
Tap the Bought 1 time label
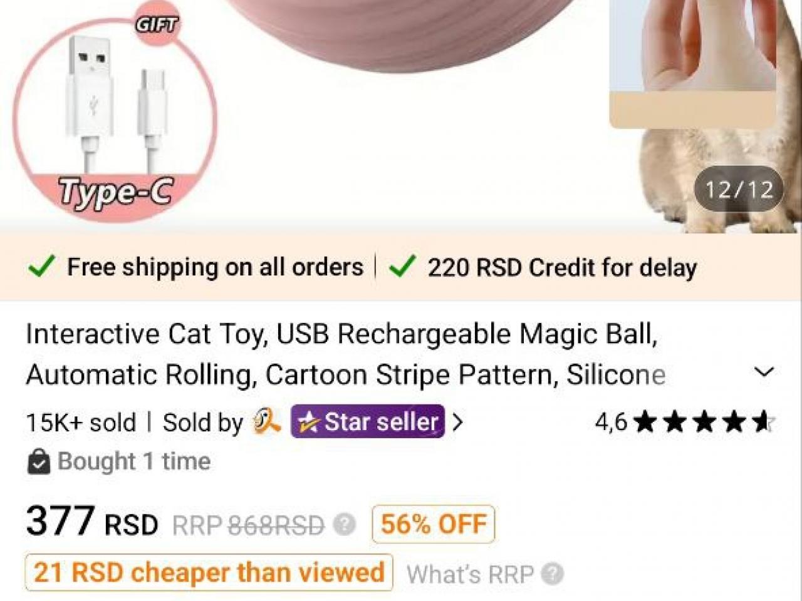click(134, 461)
